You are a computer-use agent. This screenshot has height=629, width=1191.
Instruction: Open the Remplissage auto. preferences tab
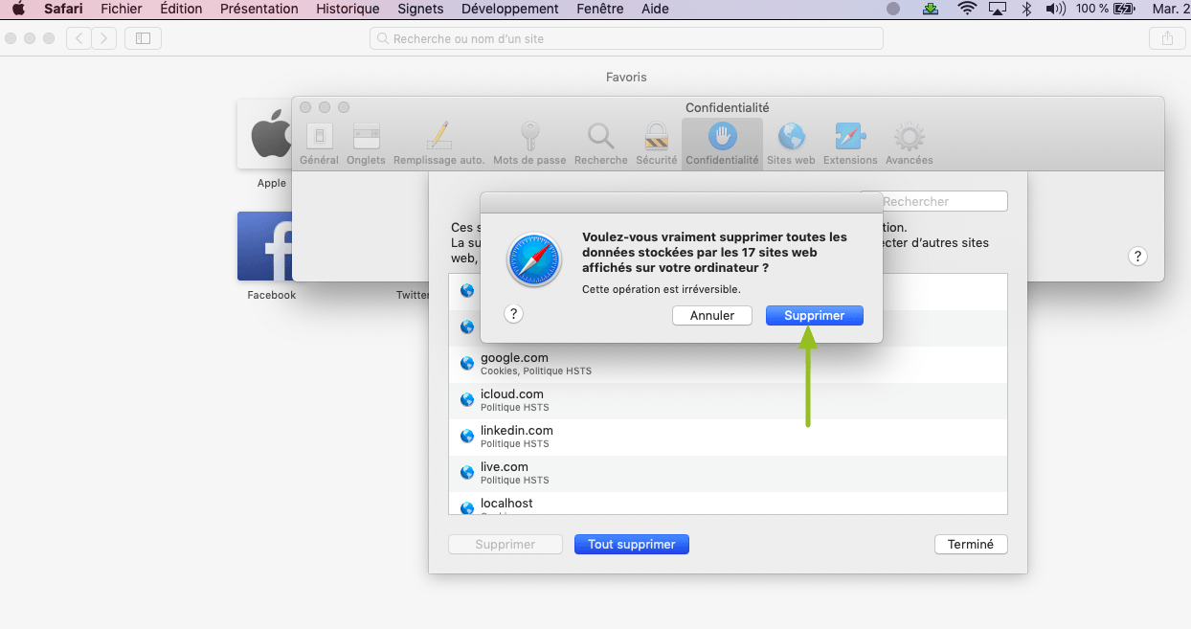(438, 144)
